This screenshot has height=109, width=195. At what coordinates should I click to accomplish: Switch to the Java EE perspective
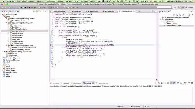pyautogui.click(x=189, y=7)
